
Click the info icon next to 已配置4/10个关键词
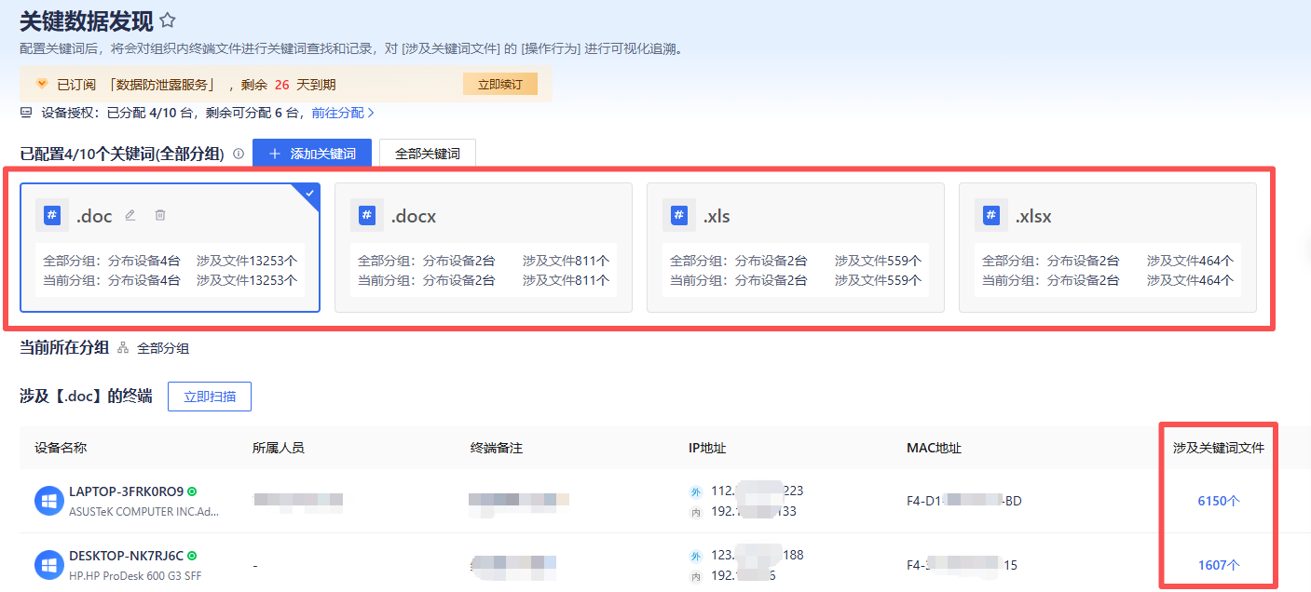pos(238,154)
